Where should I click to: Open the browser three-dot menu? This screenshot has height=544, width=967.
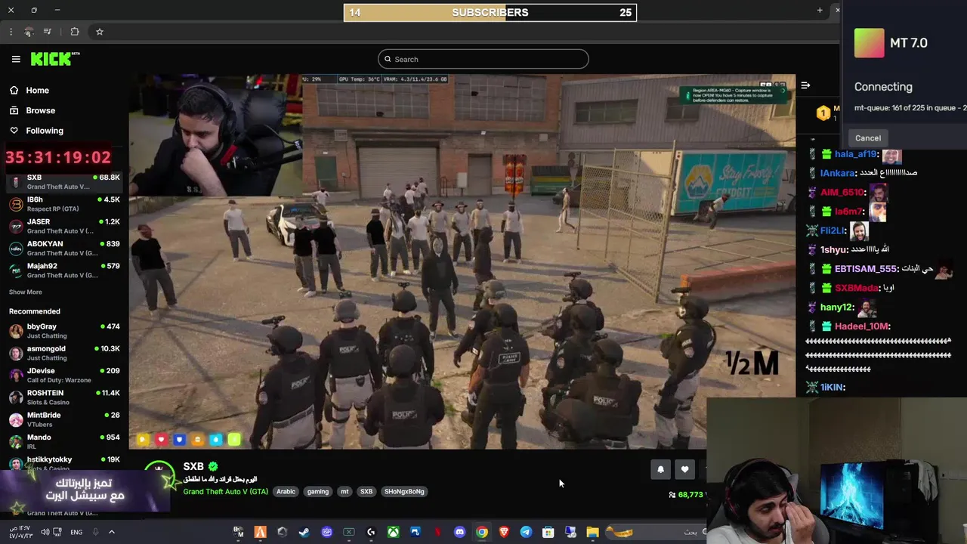11,32
